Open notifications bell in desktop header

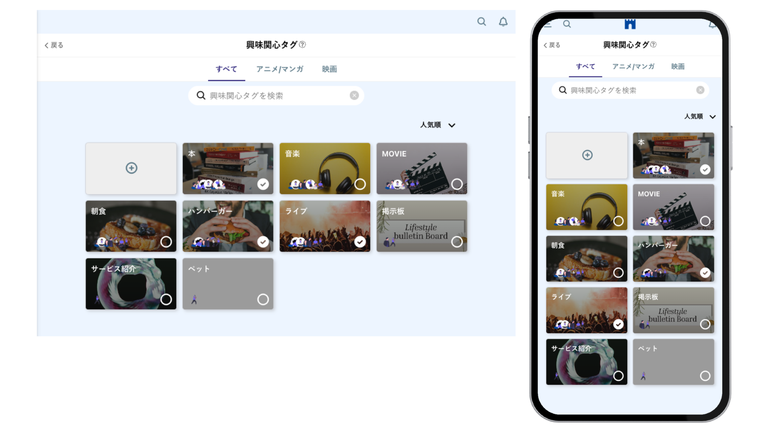click(503, 22)
